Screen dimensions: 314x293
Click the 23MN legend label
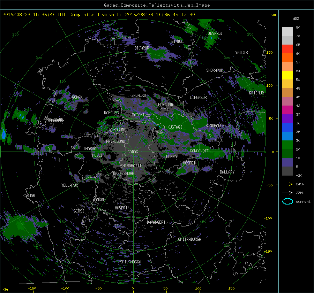click(x=300, y=193)
